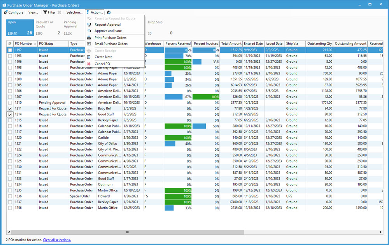The width and height of the screenshot is (389, 245).
Task: Check the checkbox for PO 1192
Action: coord(10,50)
